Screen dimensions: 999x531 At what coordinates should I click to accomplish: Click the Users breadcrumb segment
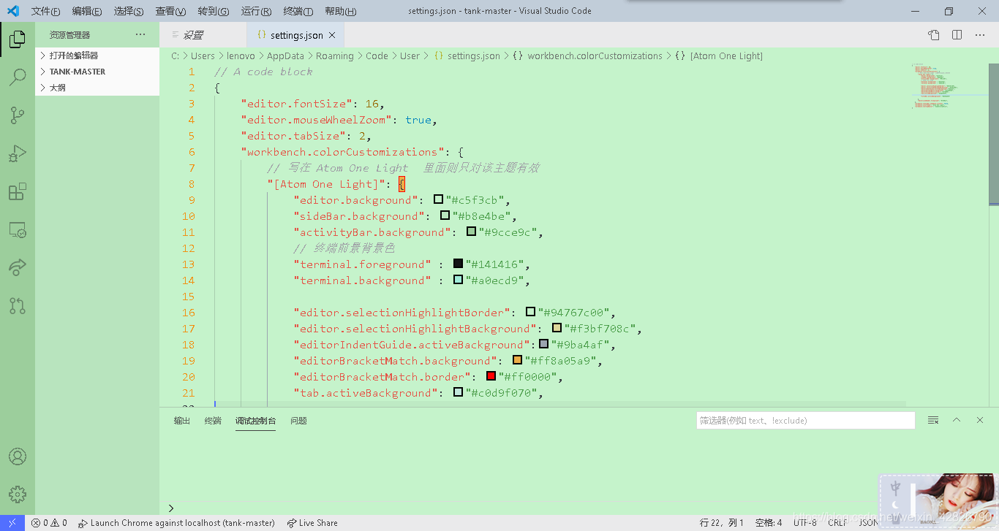coord(203,56)
